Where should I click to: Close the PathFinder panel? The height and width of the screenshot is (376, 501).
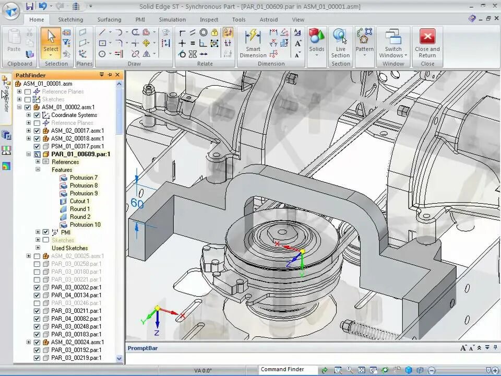[117, 75]
